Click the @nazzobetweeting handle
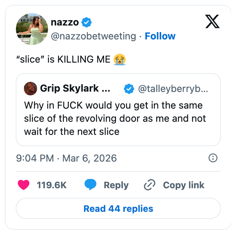Image resolution: width=242 pixels, height=235 pixels. tap(94, 36)
